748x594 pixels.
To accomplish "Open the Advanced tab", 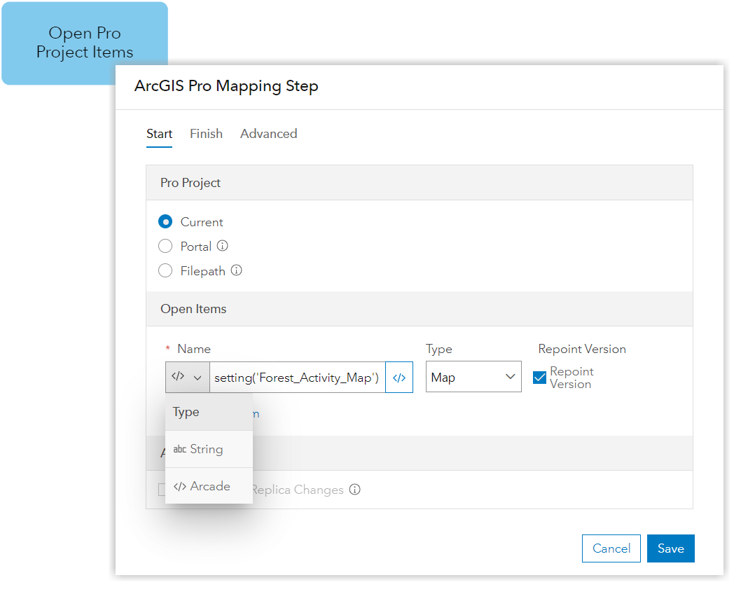I will pos(268,134).
